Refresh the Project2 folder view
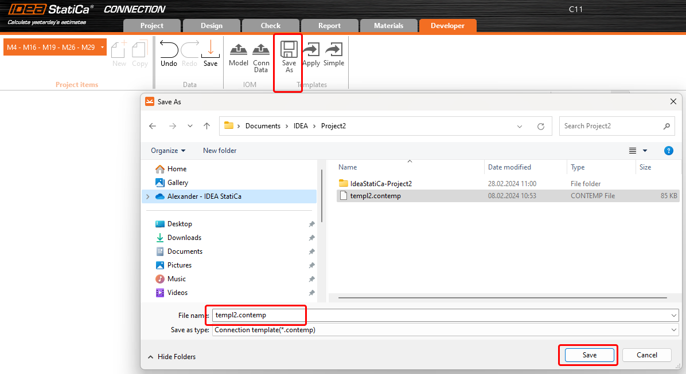686x374 pixels. coord(540,126)
